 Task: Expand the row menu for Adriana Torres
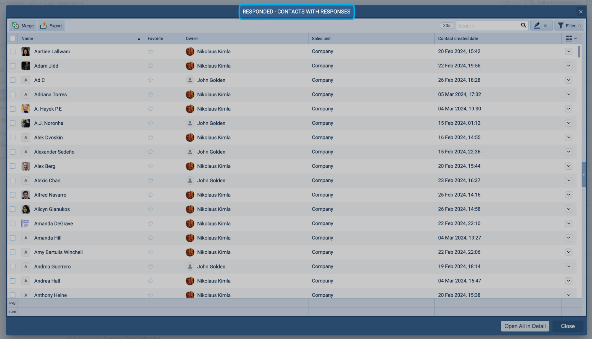pos(568,94)
